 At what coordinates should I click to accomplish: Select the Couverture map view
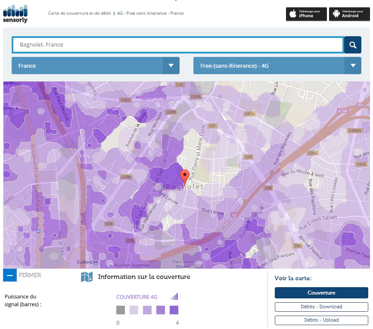pos(321,293)
